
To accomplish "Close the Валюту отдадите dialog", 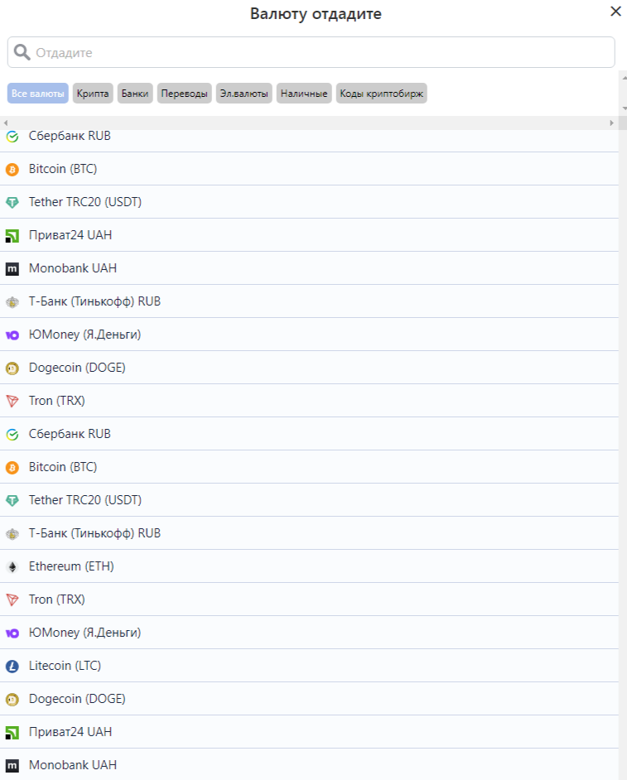I will [615, 12].
